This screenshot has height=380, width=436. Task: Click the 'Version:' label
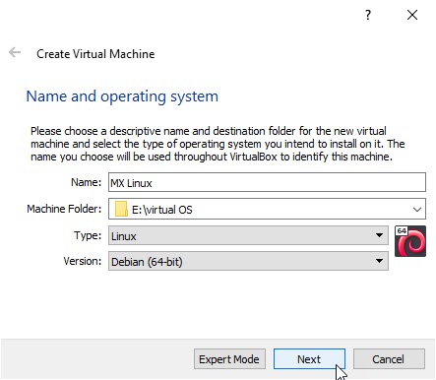[x=83, y=261]
